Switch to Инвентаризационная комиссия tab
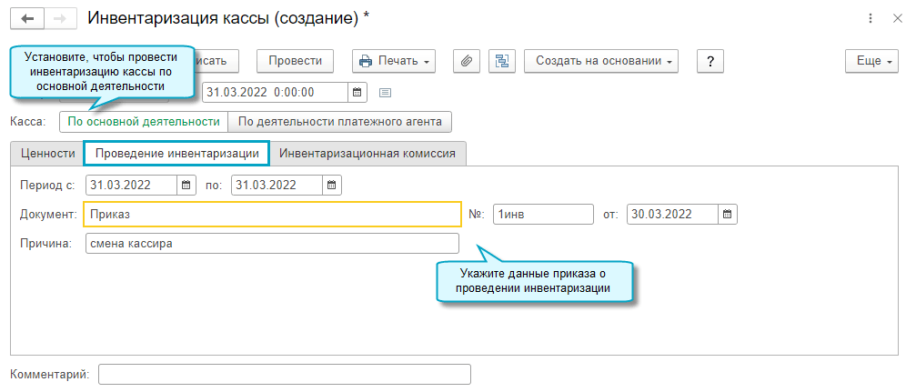Image resolution: width=916 pixels, height=392 pixels. pyautogui.click(x=367, y=154)
